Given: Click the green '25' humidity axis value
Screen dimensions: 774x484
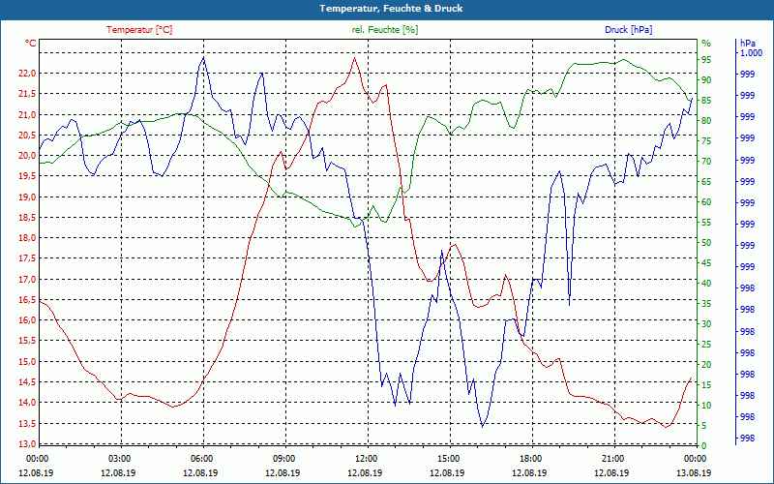Looking at the screenshot, I should point(706,345).
